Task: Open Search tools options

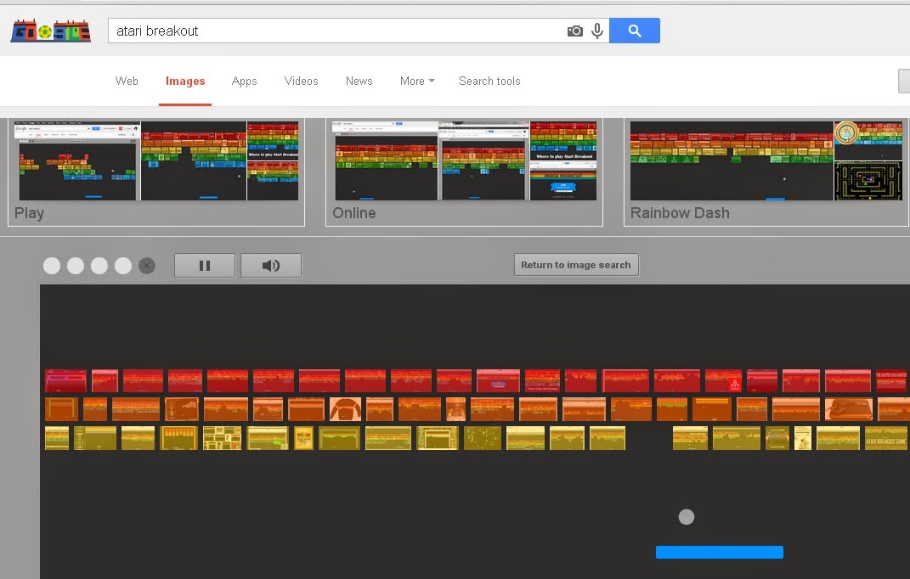Action: coord(489,82)
